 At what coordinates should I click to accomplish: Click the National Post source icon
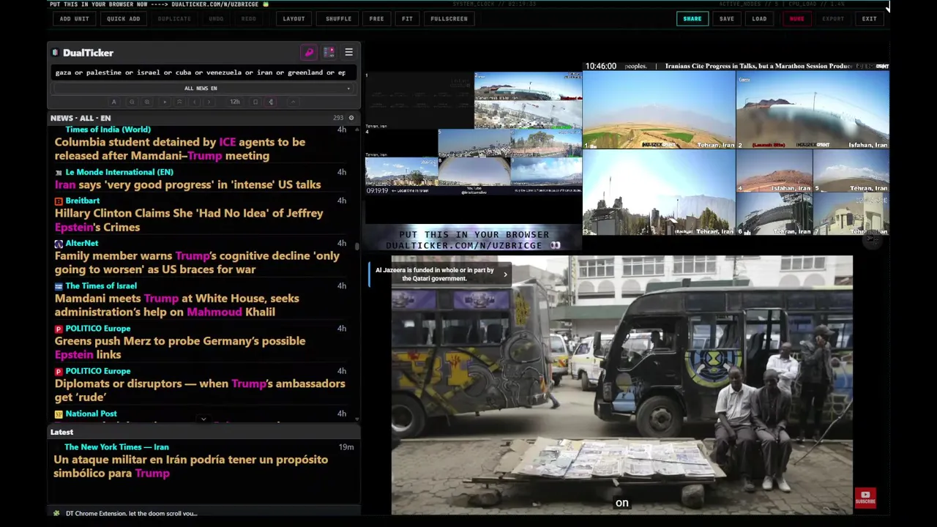(59, 414)
